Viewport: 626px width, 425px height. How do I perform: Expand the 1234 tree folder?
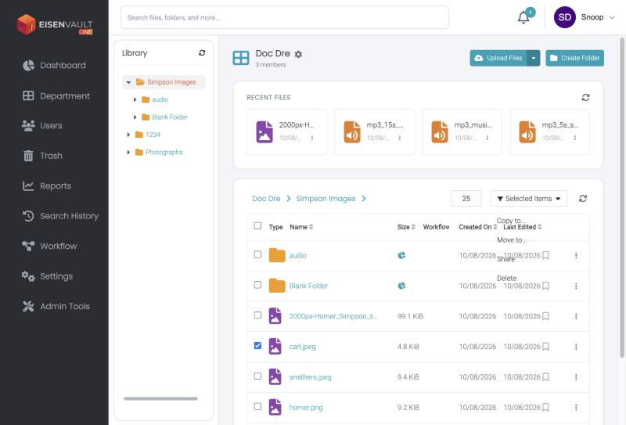(x=128, y=135)
